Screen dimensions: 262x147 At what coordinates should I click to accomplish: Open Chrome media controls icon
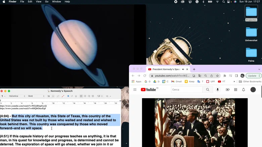[230, 76]
